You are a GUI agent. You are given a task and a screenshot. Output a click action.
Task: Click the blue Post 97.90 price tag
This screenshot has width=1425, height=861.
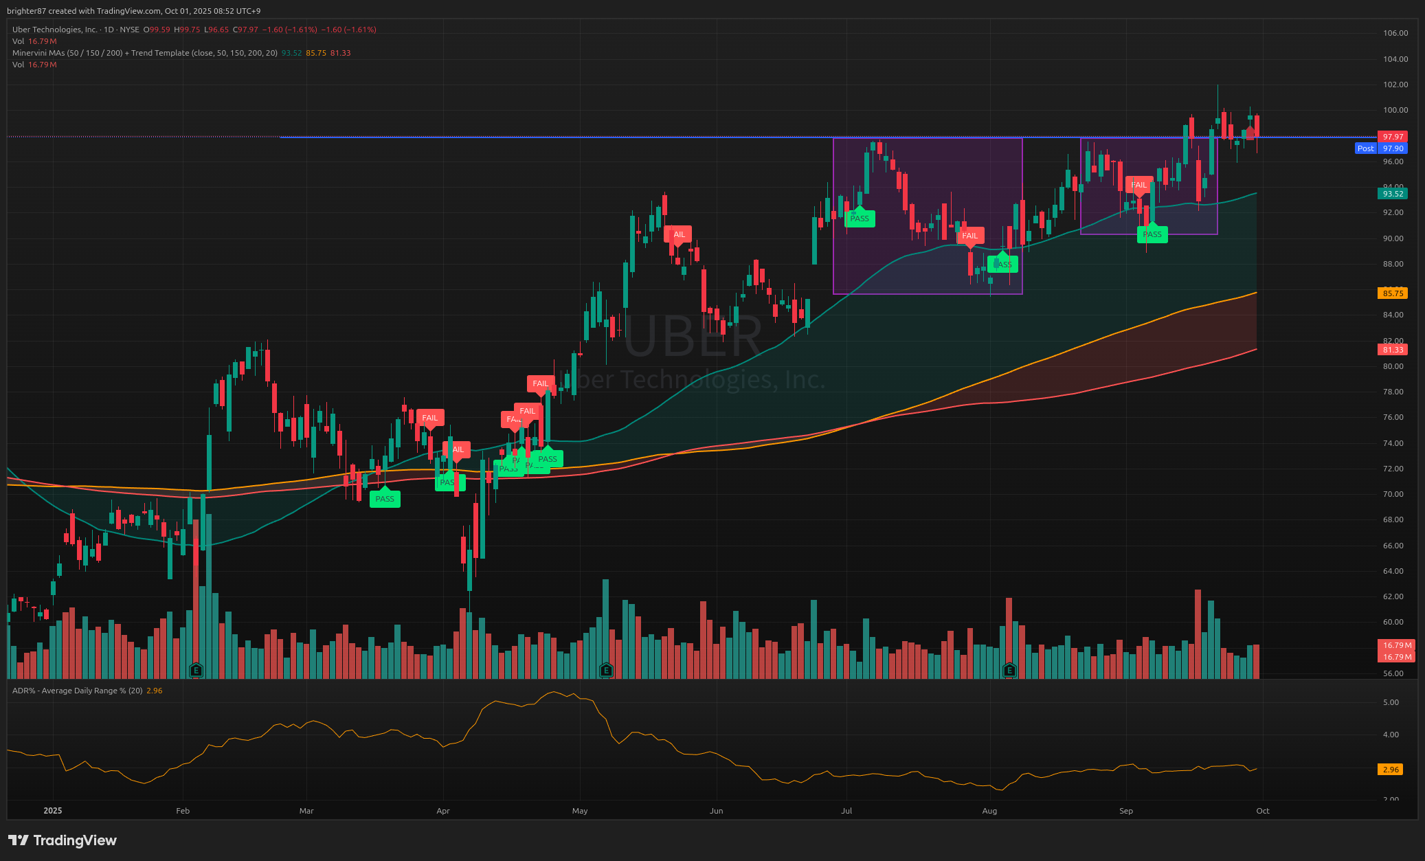click(x=1381, y=148)
